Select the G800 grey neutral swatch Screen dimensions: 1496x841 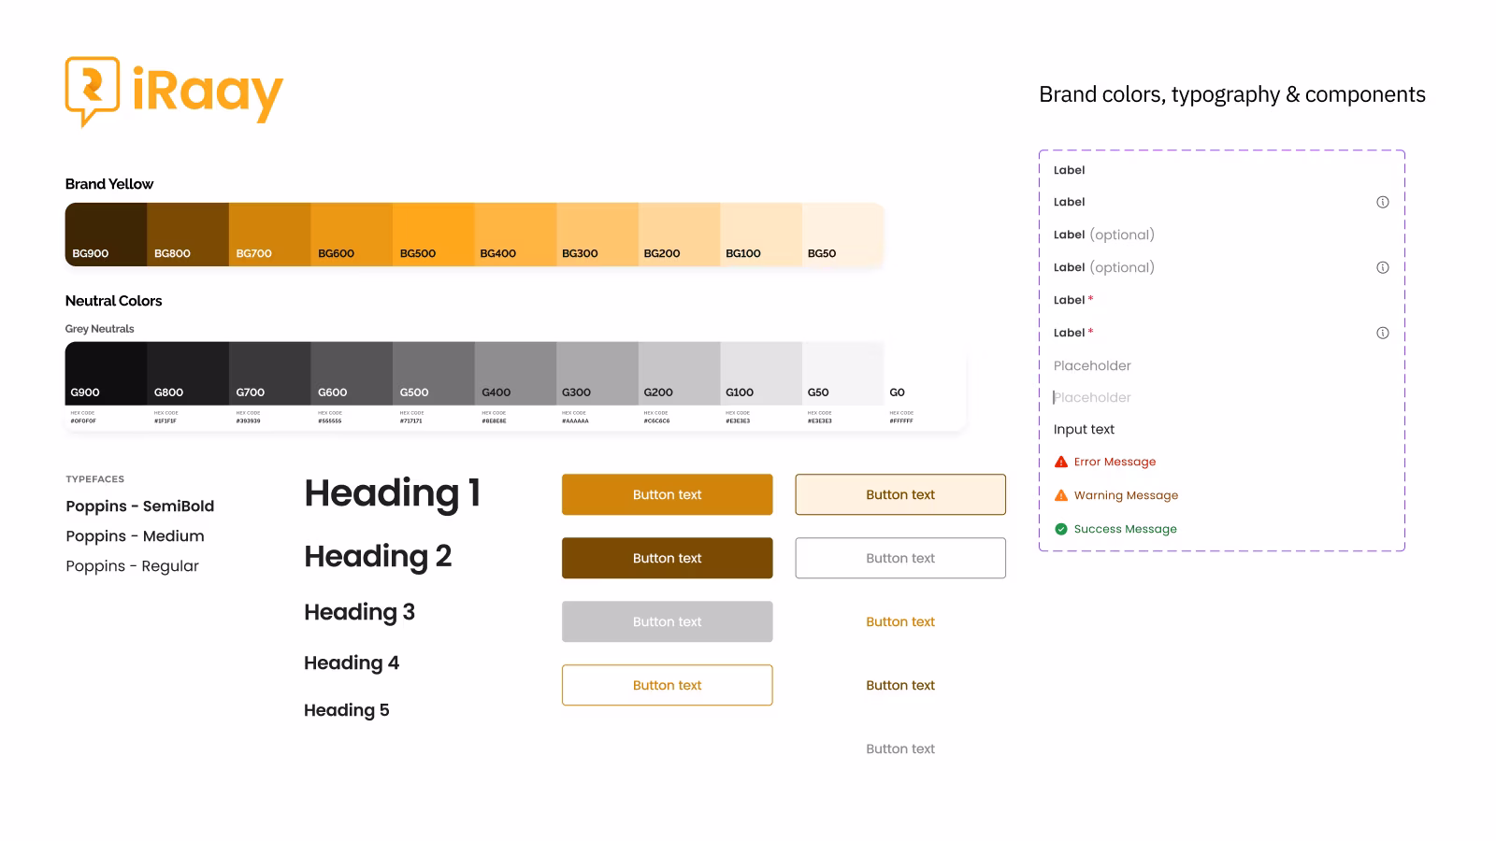(x=188, y=374)
